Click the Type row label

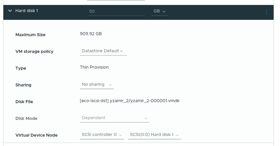pyautogui.click(x=21, y=68)
